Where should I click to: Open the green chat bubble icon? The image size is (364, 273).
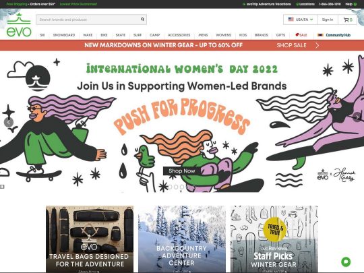coord(346,262)
